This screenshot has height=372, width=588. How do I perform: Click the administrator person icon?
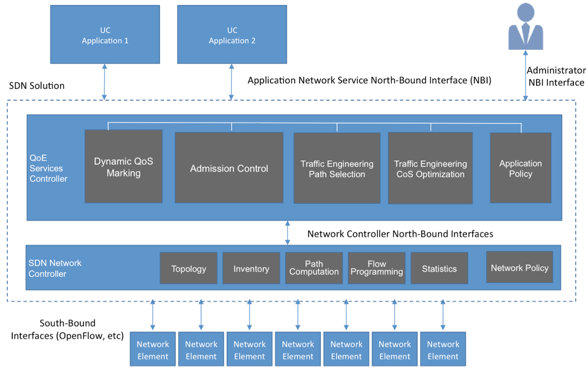click(x=525, y=26)
